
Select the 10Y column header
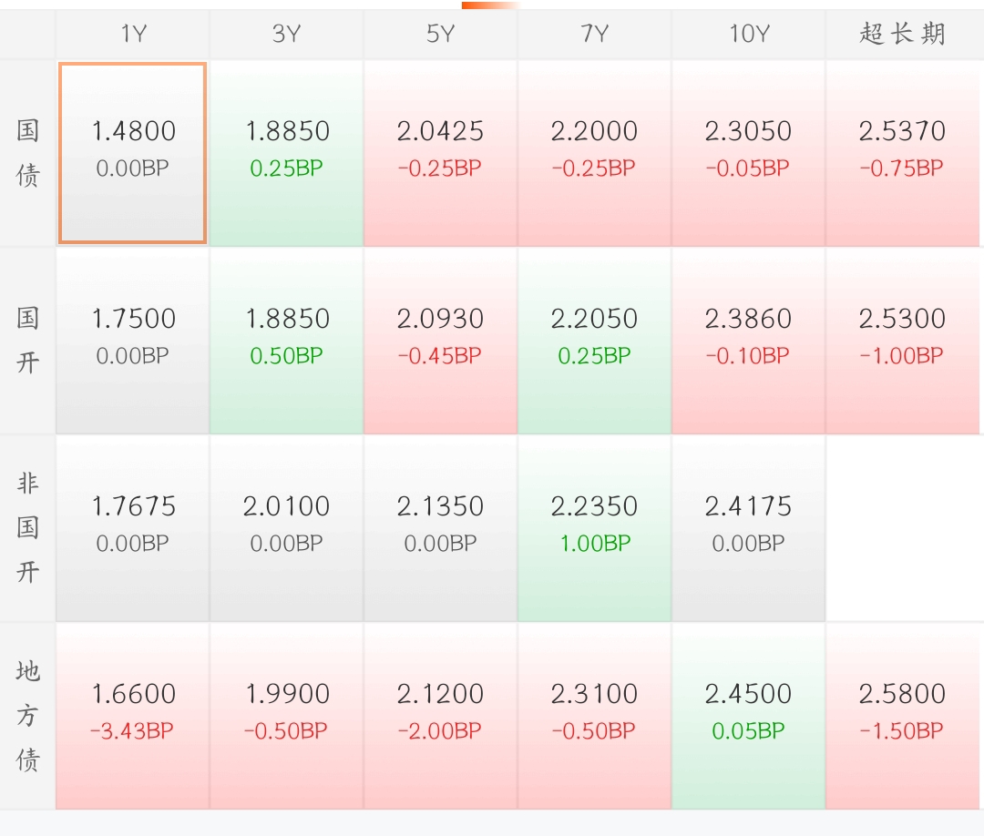748,34
